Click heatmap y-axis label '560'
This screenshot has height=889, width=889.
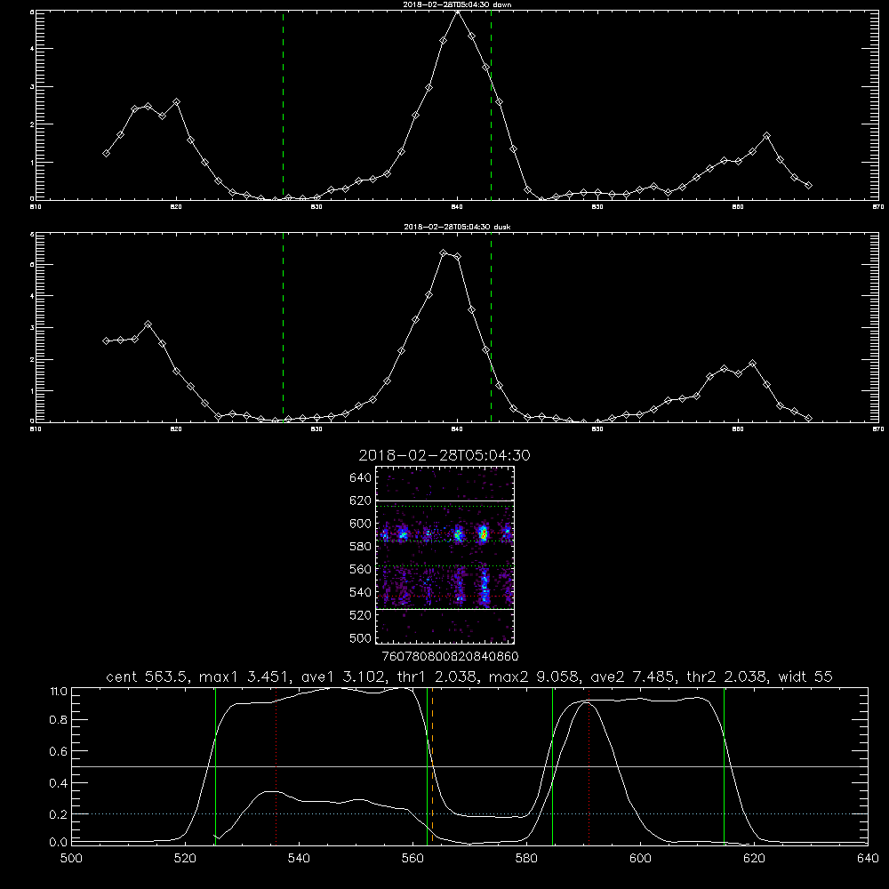360,569
